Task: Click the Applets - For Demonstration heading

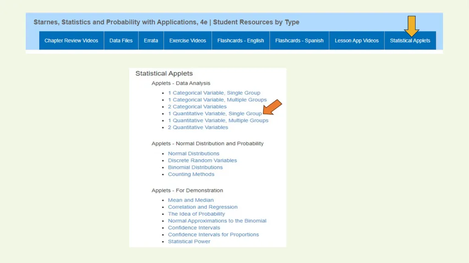Action: (x=187, y=190)
